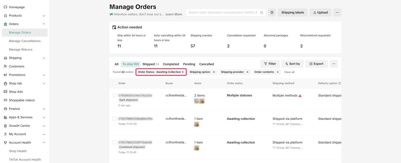Open the more options button beside Upload
Screen dimensions: 401x163
pyautogui.click(x=337, y=13)
